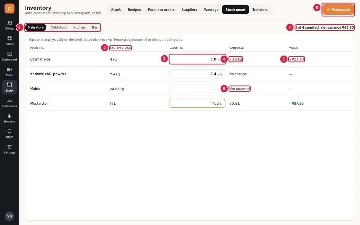This screenshot has width=360, height=225.
Task: Open Staff shield icon
Action: 9,131
